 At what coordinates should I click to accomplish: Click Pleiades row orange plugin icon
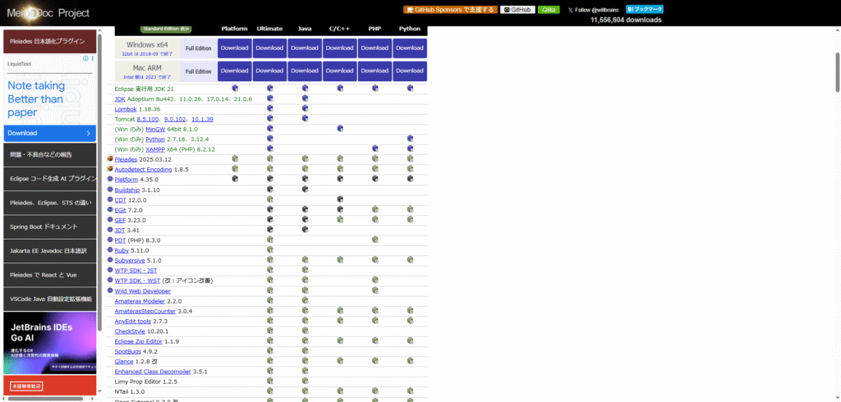click(x=110, y=159)
